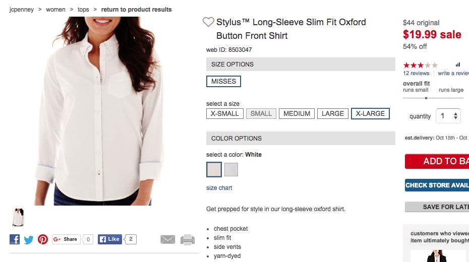The image size is (469, 262).
Task: Select size X-SMALL
Action: (225, 113)
